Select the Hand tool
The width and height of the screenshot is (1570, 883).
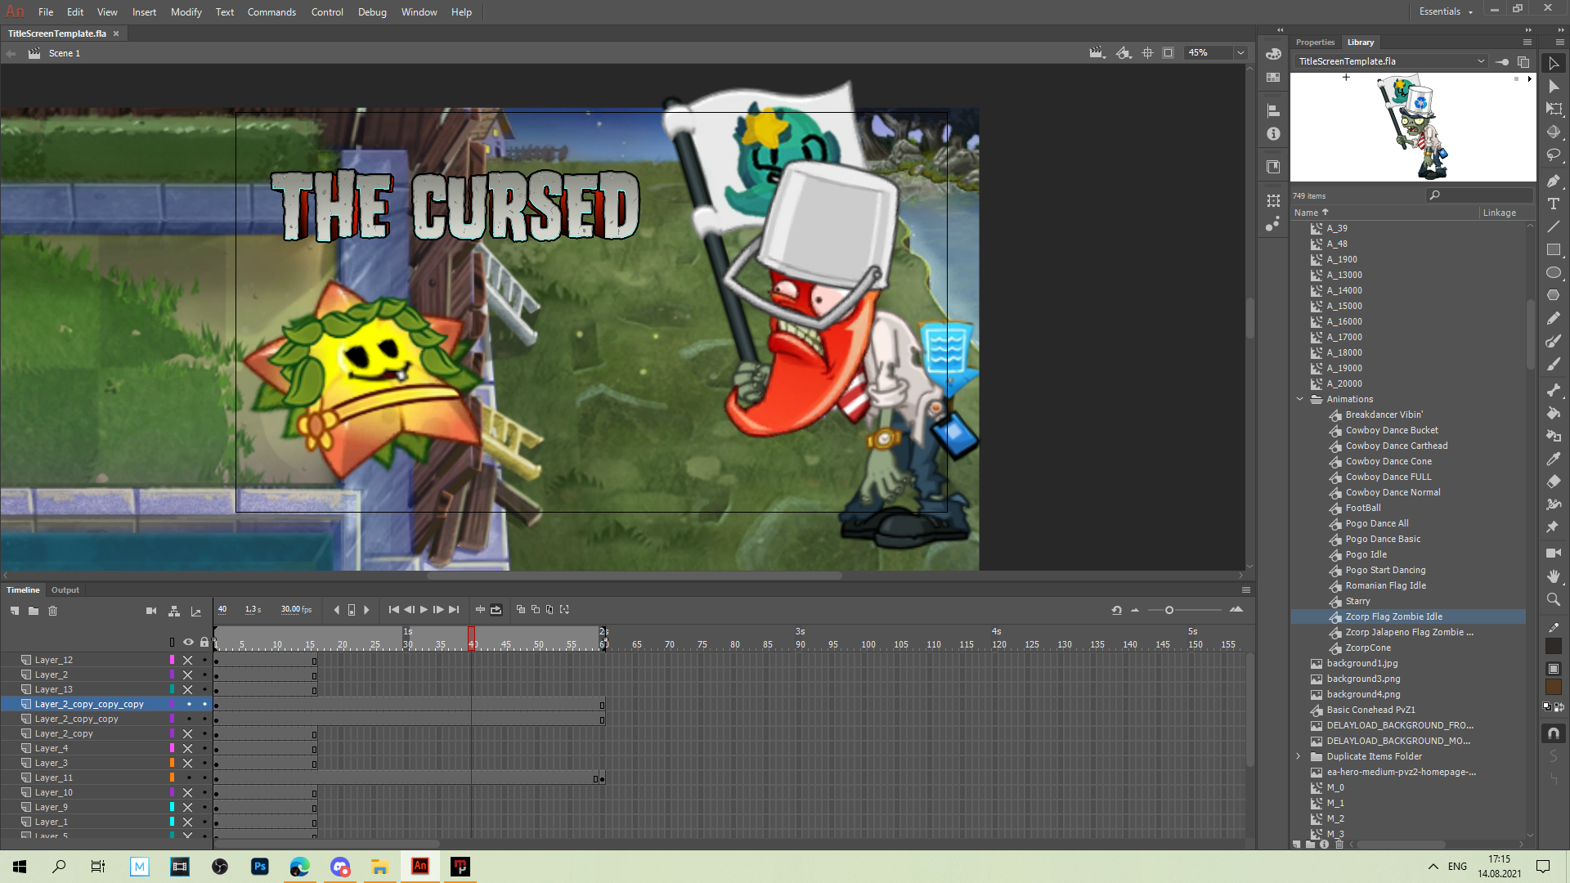(x=1554, y=576)
